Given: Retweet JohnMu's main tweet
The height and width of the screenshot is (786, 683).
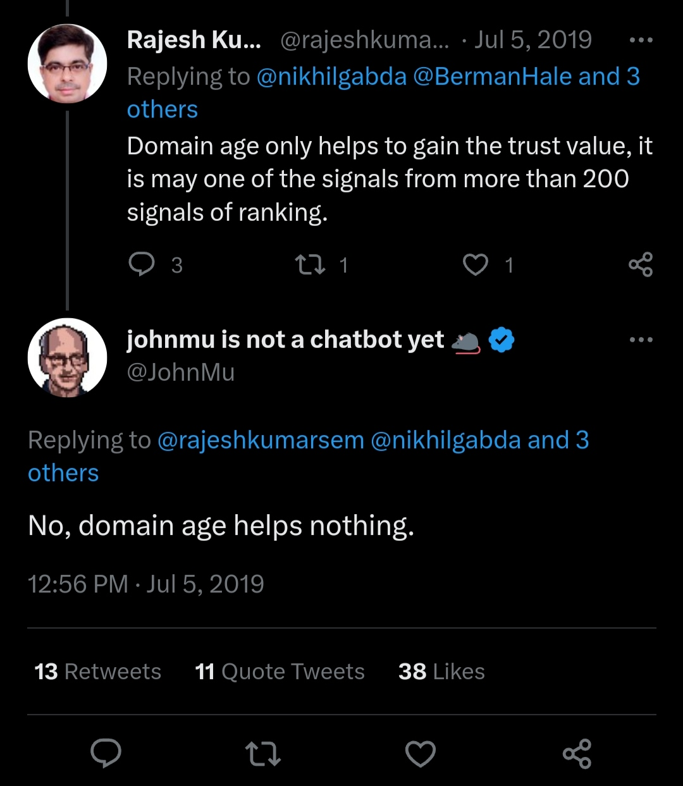Looking at the screenshot, I should pos(262,754).
